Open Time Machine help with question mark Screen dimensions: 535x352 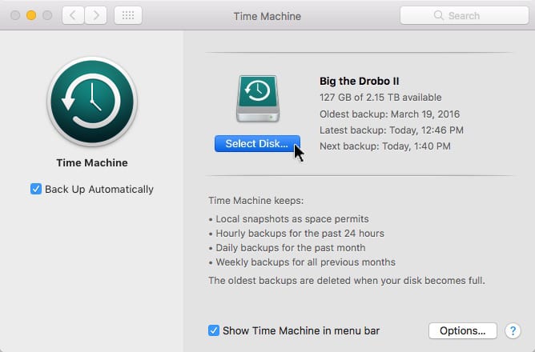(513, 330)
